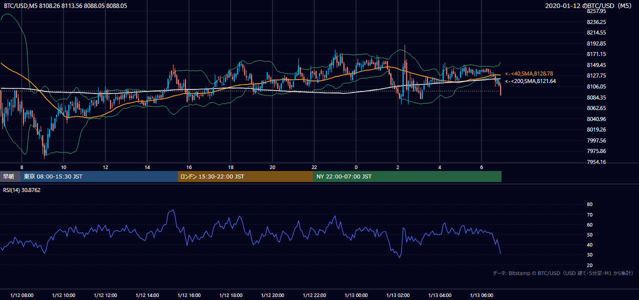
Task: Click the price axis value 8062.65
Action: coord(596,108)
